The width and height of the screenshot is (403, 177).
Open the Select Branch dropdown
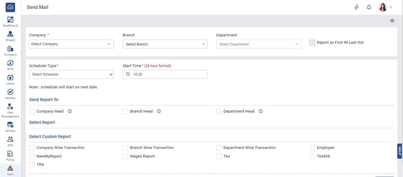(165, 44)
